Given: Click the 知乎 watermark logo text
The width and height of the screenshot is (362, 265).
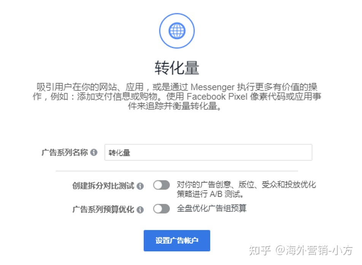Looking at the screenshot, I should click(x=260, y=250).
